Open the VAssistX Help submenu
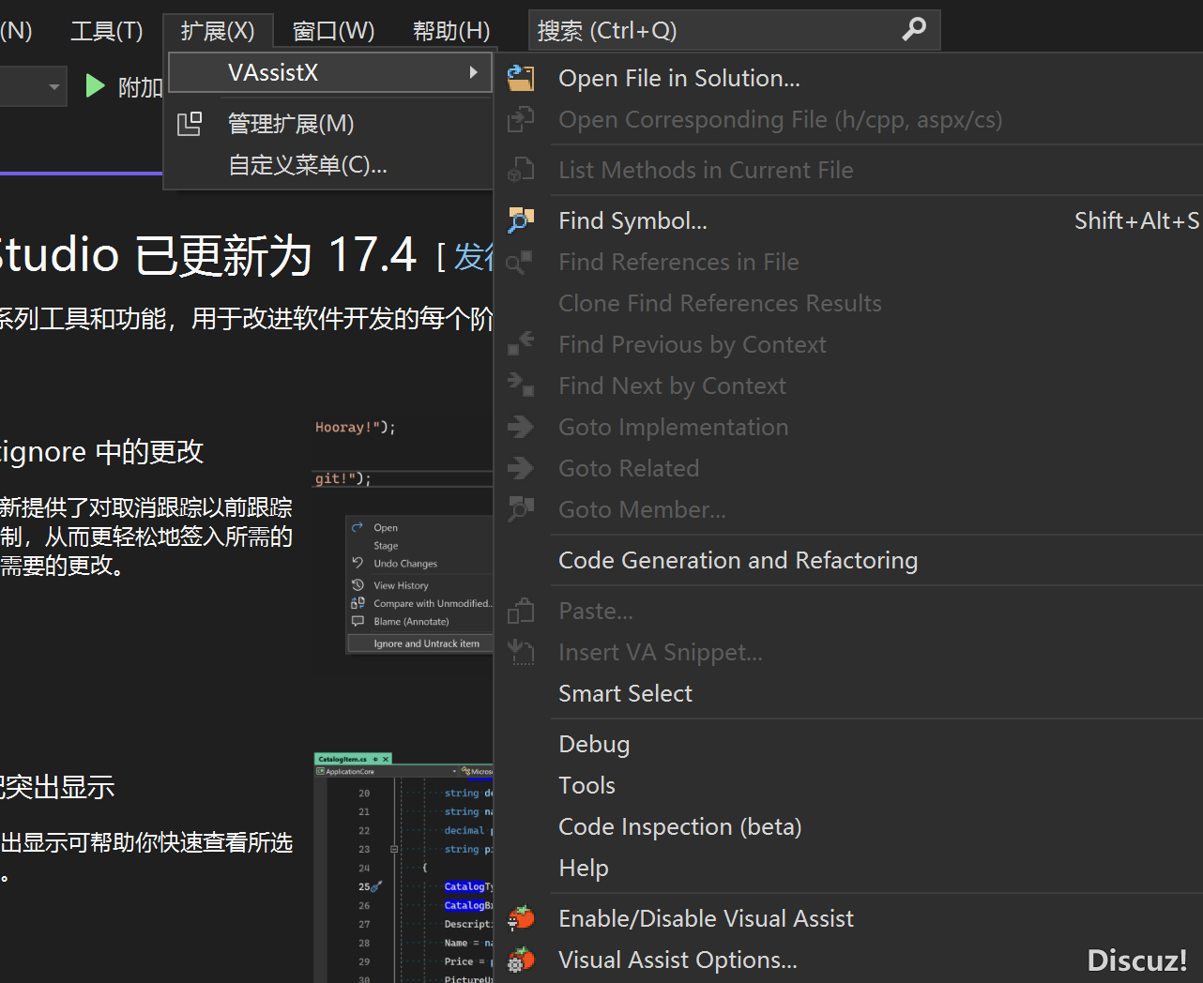Screen dimensions: 1203x983 (x=850, y=868)
